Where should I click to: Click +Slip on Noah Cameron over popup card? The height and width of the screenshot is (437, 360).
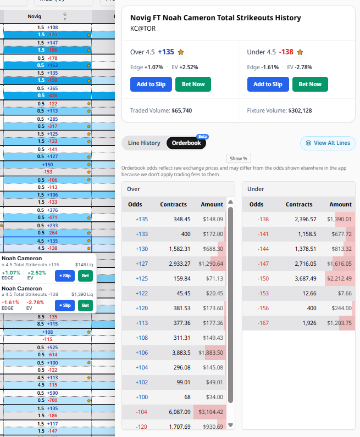pyautogui.click(x=65, y=276)
